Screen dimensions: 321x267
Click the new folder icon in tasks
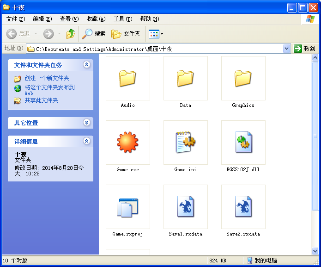point(18,79)
